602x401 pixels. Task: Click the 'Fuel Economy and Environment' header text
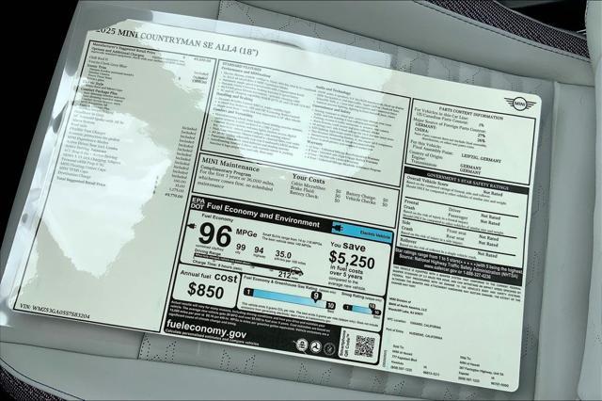pyautogui.click(x=263, y=216)
